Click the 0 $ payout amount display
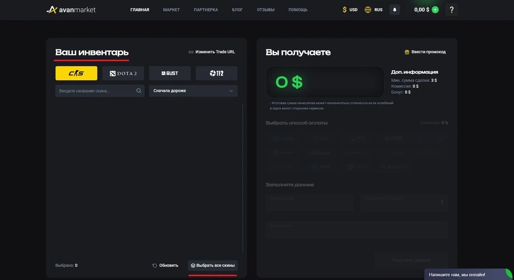The height and width of the screenshot is (280, 514). coord(325,82)
